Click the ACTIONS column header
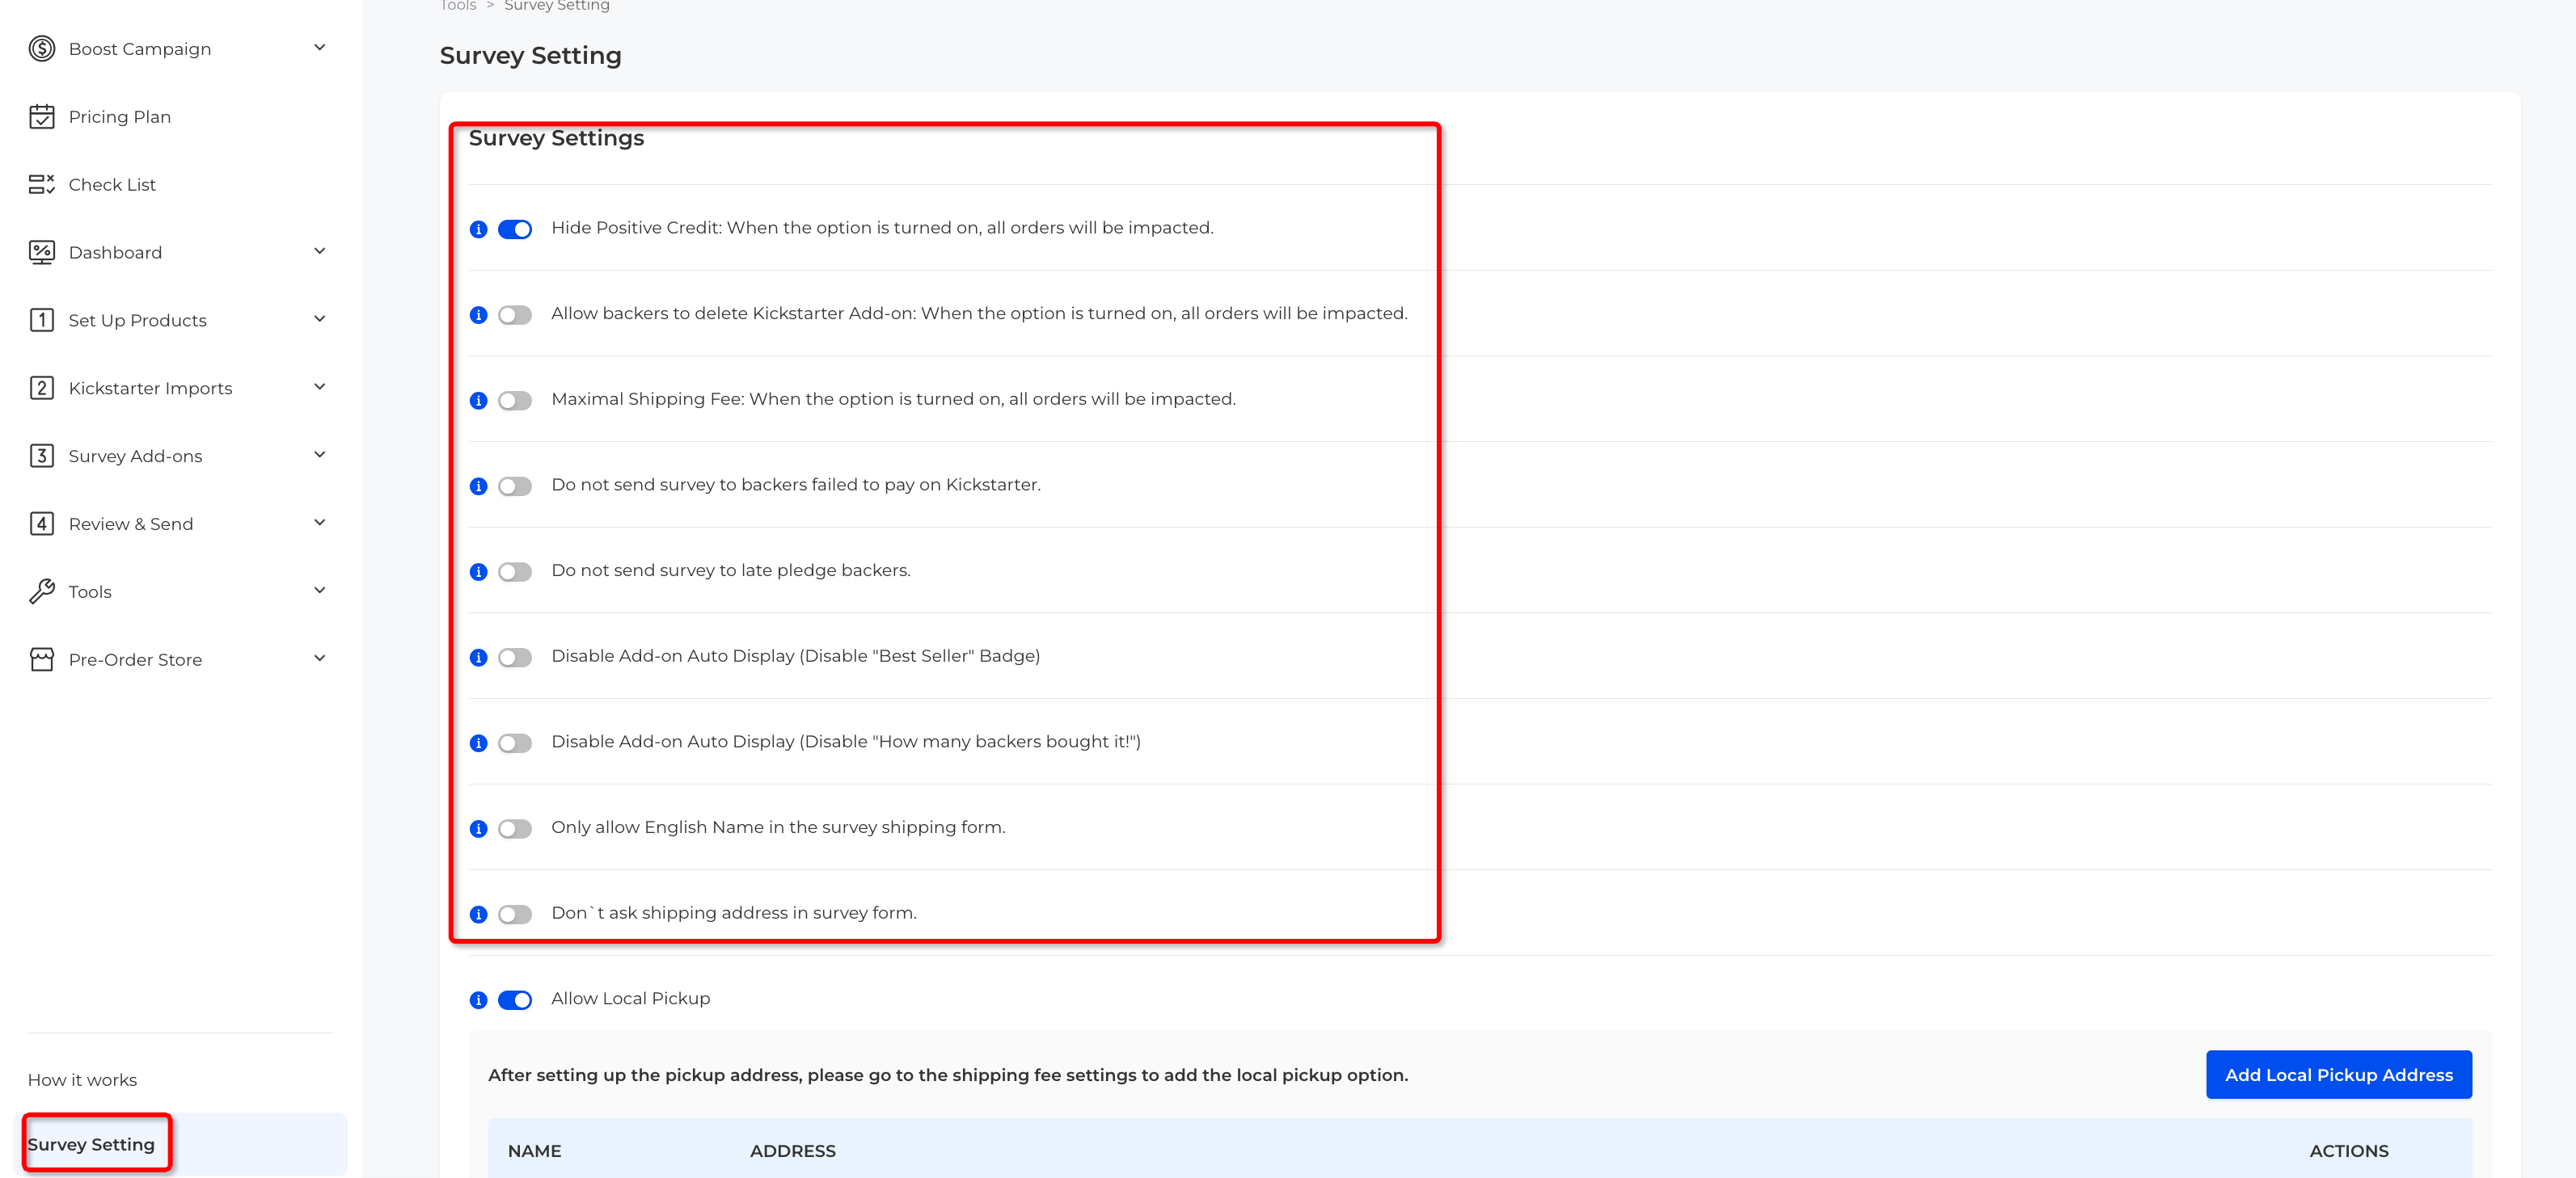 click(x=2348, y=1151)
